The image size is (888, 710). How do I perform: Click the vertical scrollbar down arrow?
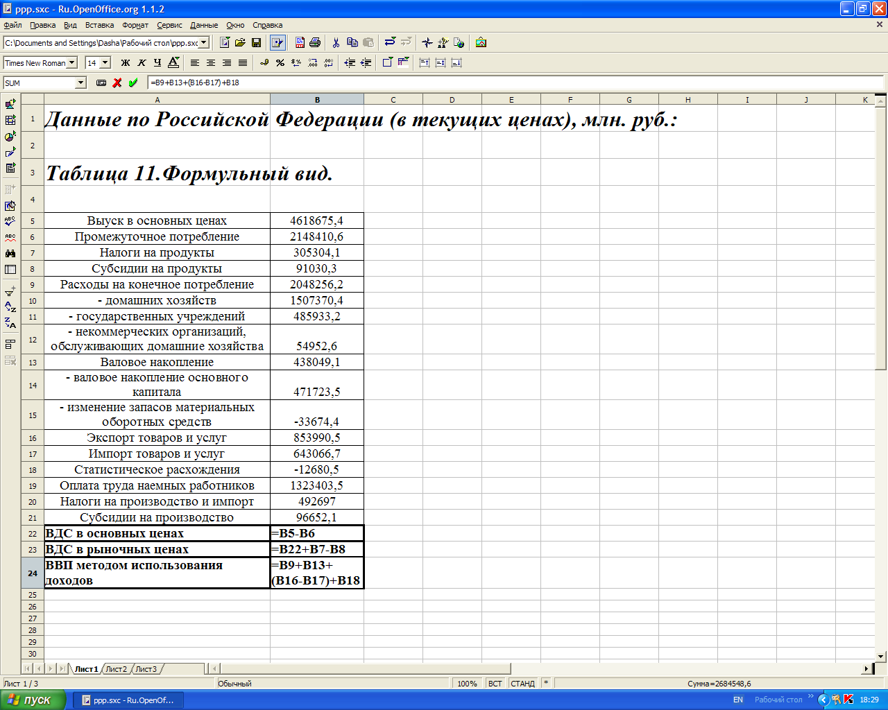click(882, 656)
